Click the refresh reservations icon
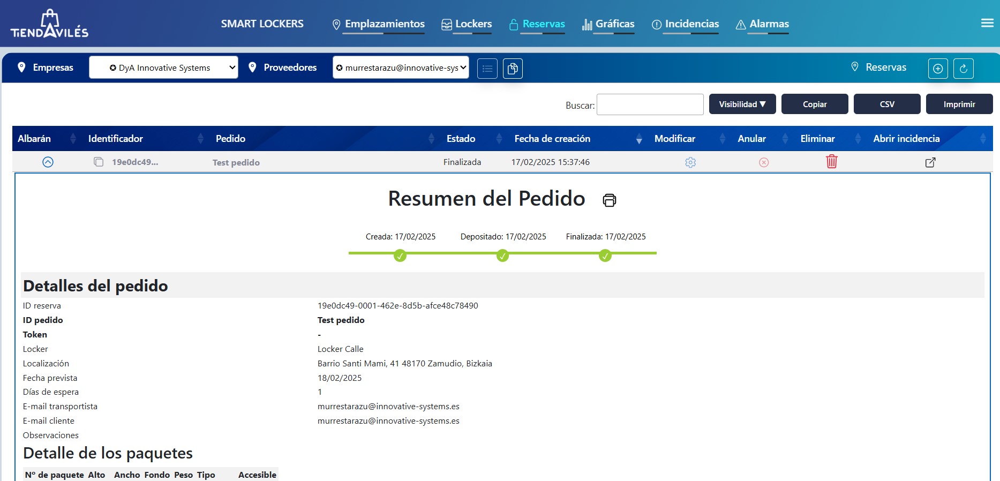 [x=963, y=69]
